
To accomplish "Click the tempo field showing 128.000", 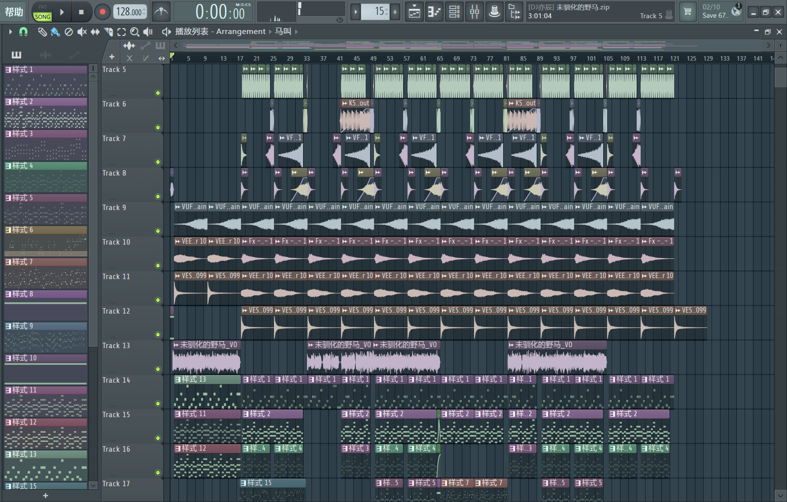I will point(130,12).
